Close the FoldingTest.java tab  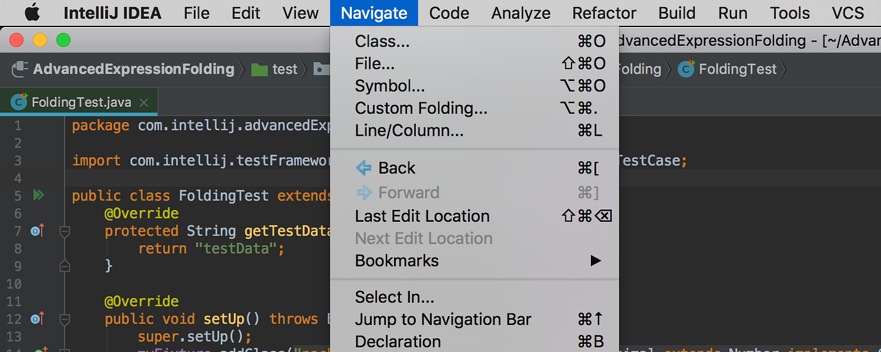[144, 102]
